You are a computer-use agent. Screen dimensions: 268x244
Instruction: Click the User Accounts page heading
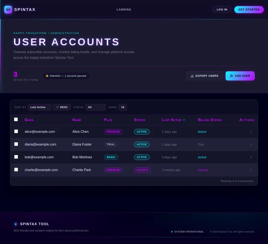click(x=66, y=42)
